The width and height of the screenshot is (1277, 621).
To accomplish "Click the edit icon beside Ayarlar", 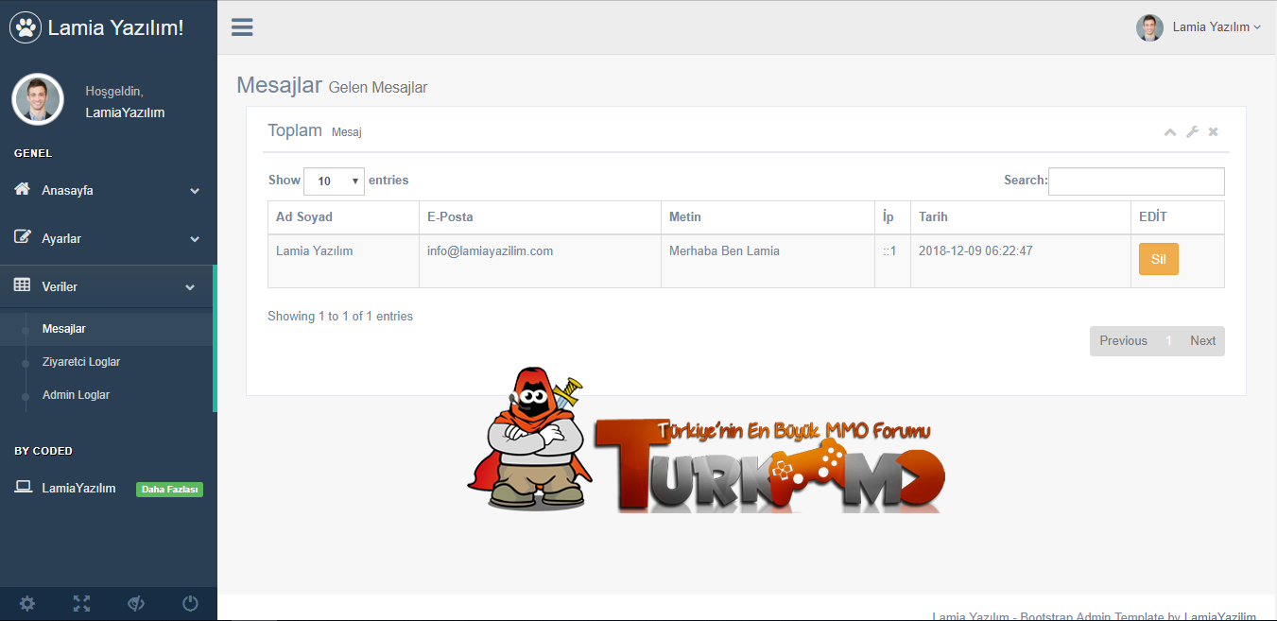I will click(x=23, y=237).
